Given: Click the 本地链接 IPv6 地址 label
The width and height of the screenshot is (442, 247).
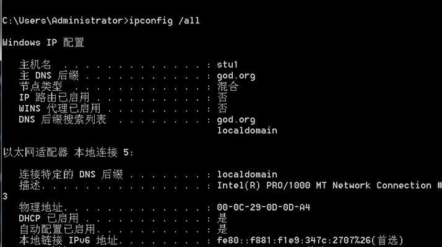Looking at the screenshot, I should 68,241.
